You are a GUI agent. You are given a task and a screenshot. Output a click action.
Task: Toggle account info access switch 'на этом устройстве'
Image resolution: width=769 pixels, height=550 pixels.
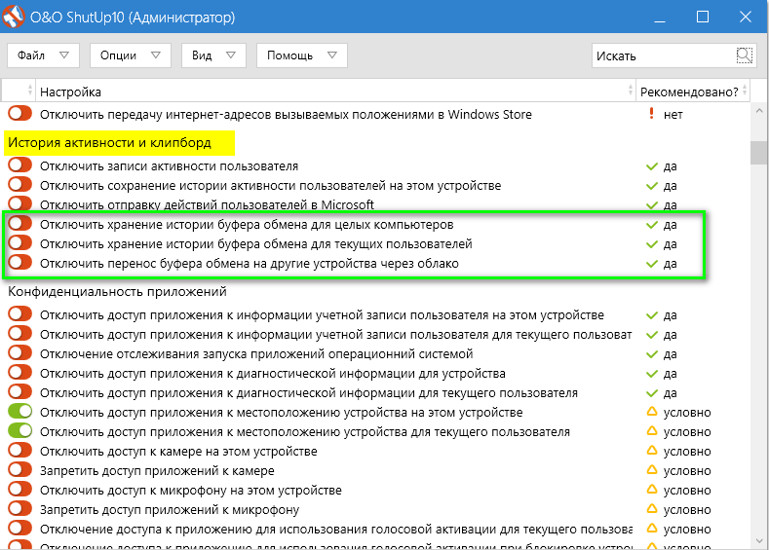click(20, 313)
